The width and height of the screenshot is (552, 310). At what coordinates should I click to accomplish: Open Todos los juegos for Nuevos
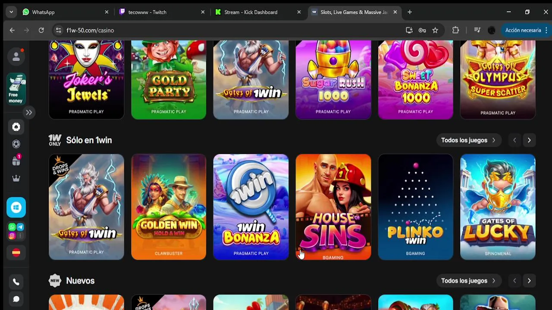pyautogui.click(x=468, y=281)
